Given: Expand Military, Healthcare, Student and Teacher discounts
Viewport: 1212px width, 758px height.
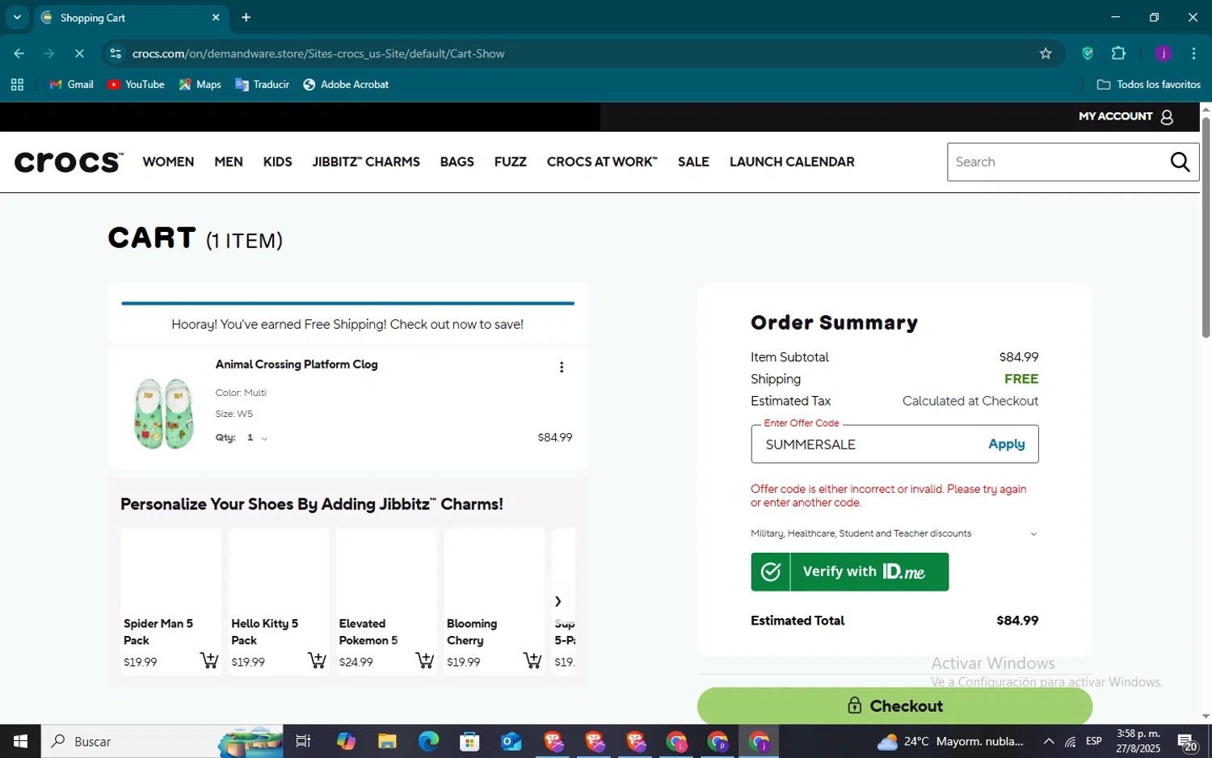Looking at the screenshot, I should pyautogui.click(x=894, y=533).
